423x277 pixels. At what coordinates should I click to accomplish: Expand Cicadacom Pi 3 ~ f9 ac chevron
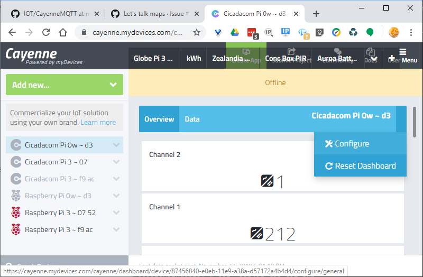[x=116, y=179]
